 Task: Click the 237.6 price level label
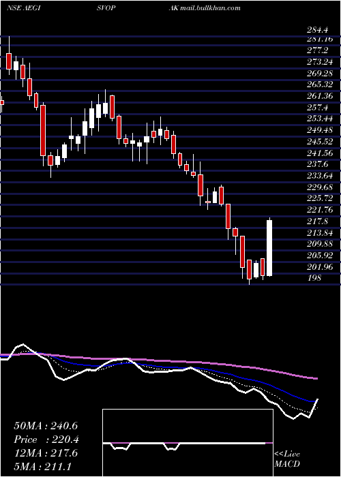317,165
